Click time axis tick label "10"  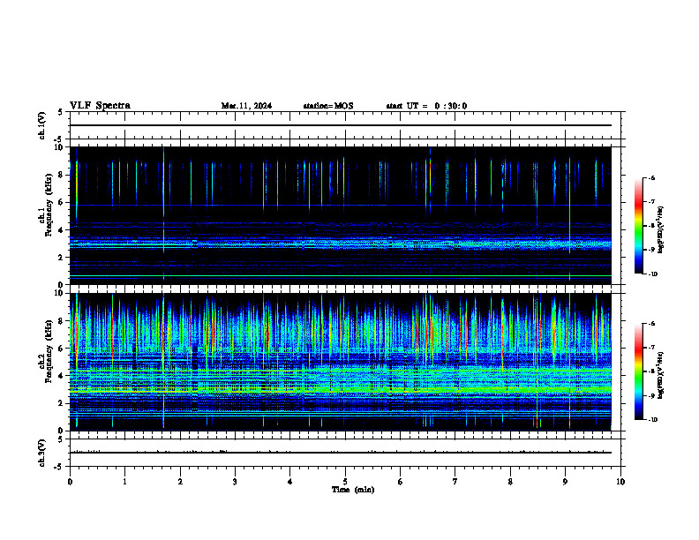(620, 482)
